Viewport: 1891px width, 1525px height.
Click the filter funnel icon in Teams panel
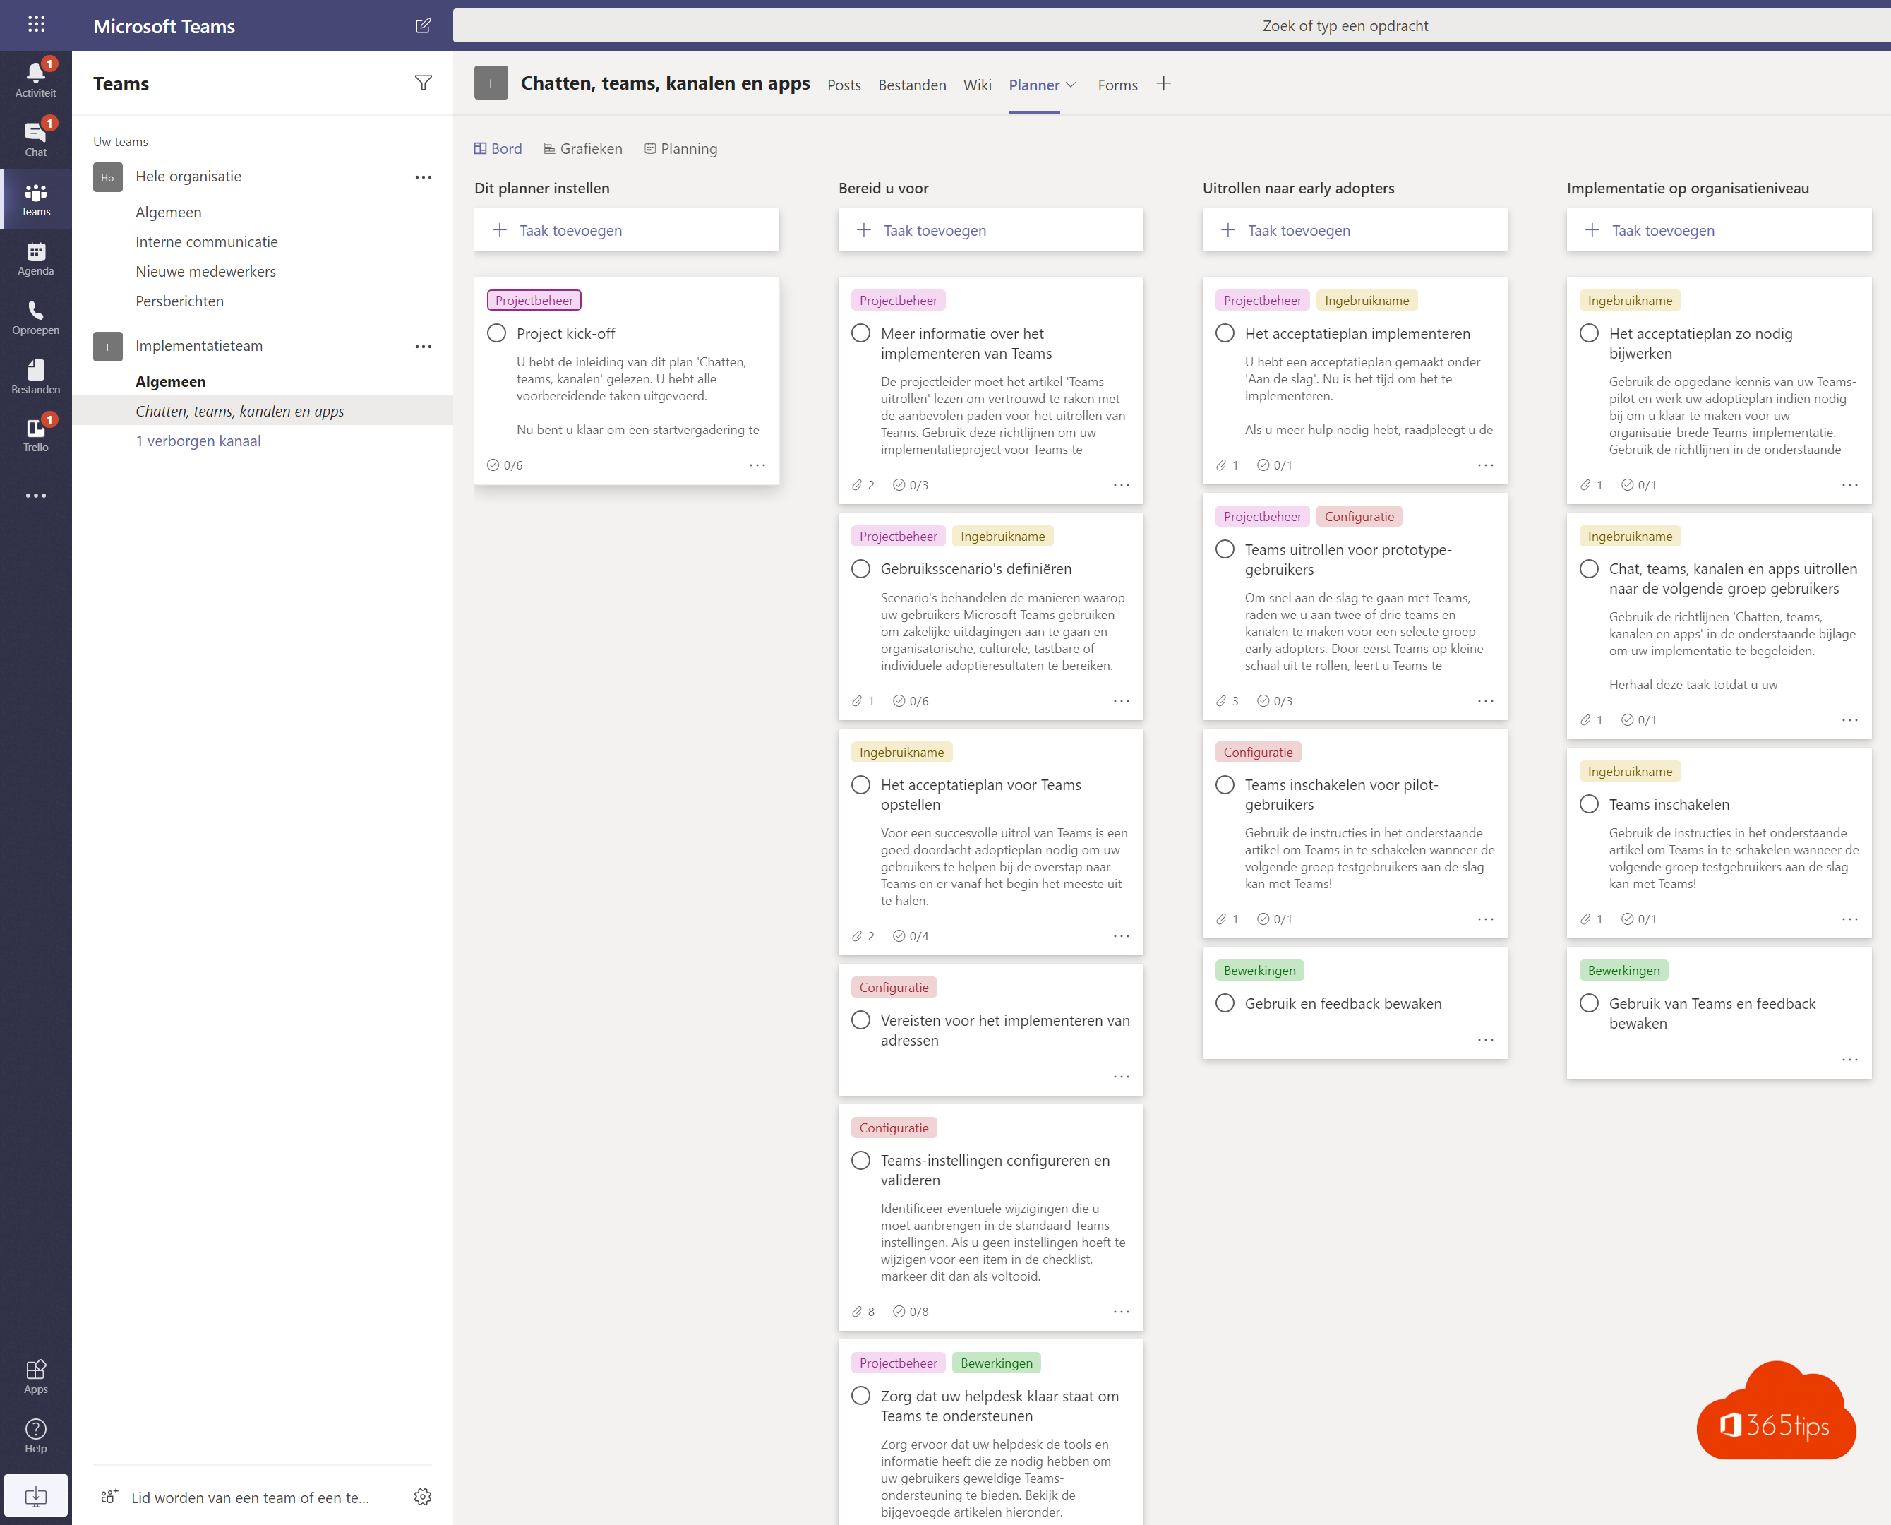423,83
